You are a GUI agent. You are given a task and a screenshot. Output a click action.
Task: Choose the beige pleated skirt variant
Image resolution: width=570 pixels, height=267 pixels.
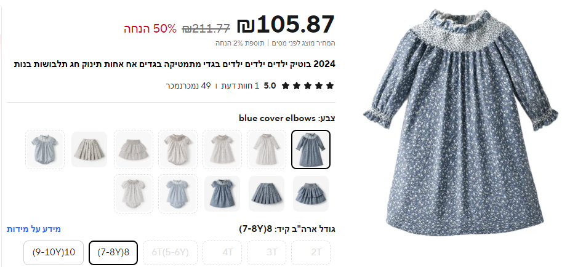pyautogui.click(x=89, y=149)
